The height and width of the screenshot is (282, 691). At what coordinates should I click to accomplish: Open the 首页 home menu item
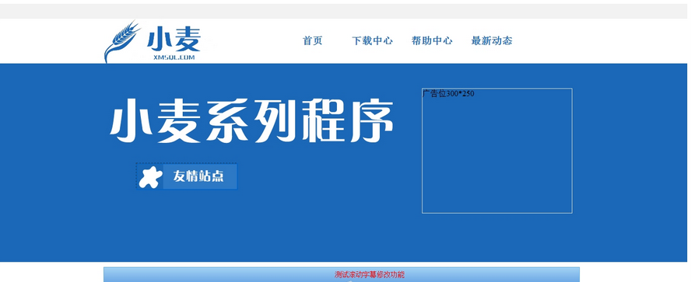point(313,41)
